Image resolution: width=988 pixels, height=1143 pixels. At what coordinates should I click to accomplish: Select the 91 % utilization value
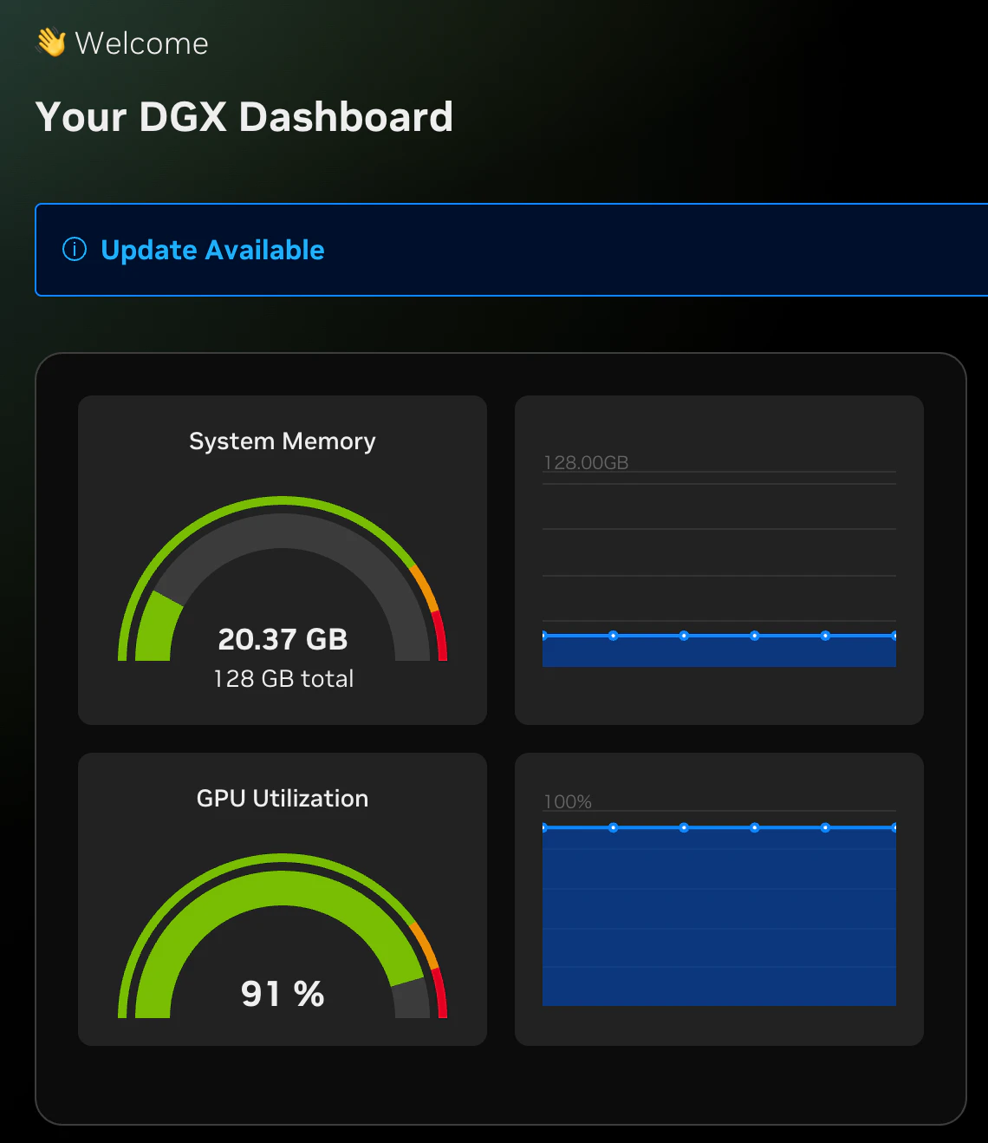283,994
